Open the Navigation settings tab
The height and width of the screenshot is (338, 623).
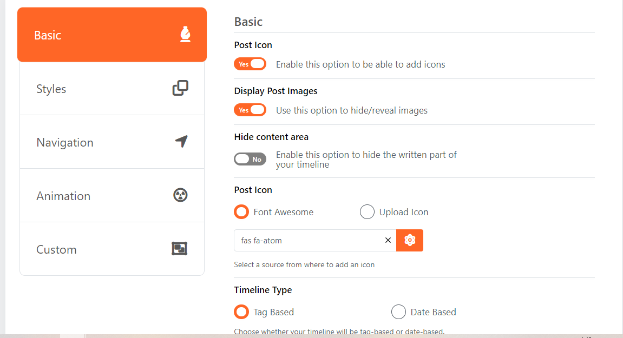(112, 142)
